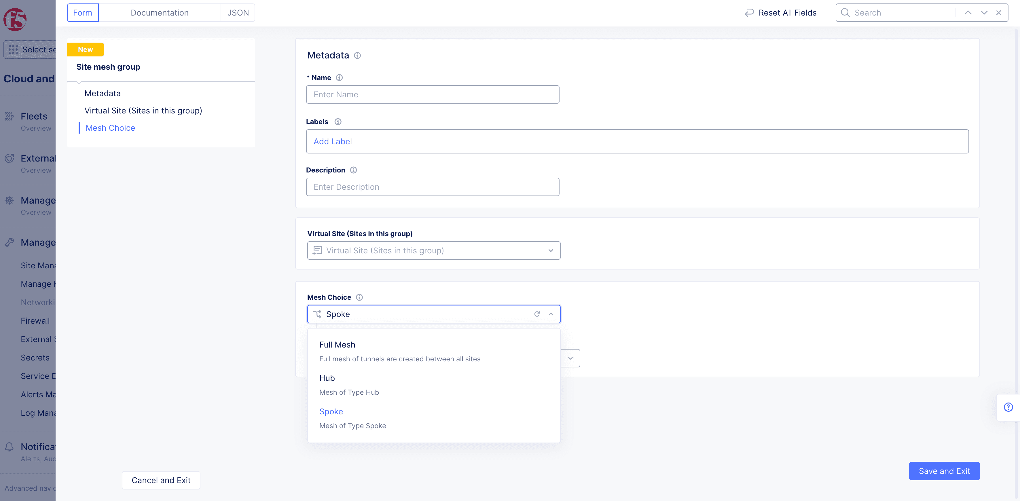Click the F5 logo
The width and height of the screenshot is (1020, 501).
pos(15,19)
